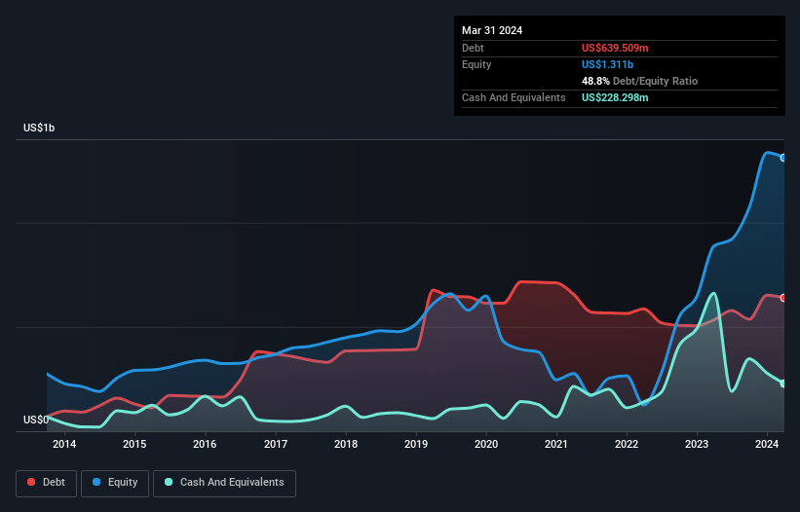Click the 2018 x-axis label
This screenshot has width=800, height=512.
pos(346,444)
